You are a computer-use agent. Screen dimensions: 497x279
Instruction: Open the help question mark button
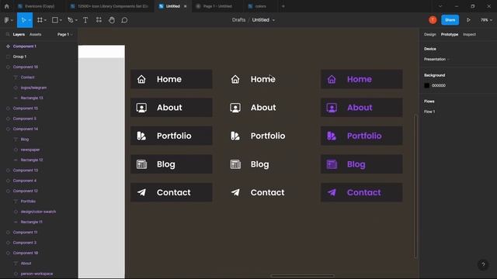483,264
